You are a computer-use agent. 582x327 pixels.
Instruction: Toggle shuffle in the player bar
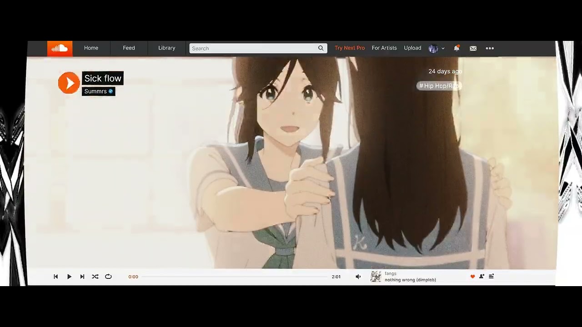pos(95,277)
